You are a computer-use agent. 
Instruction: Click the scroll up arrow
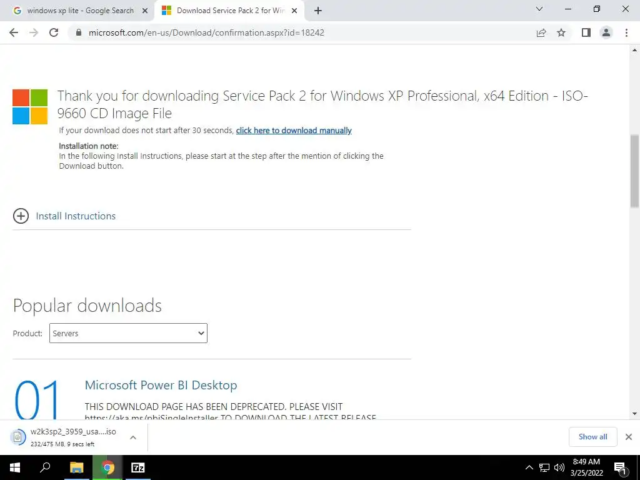point(634,50)
